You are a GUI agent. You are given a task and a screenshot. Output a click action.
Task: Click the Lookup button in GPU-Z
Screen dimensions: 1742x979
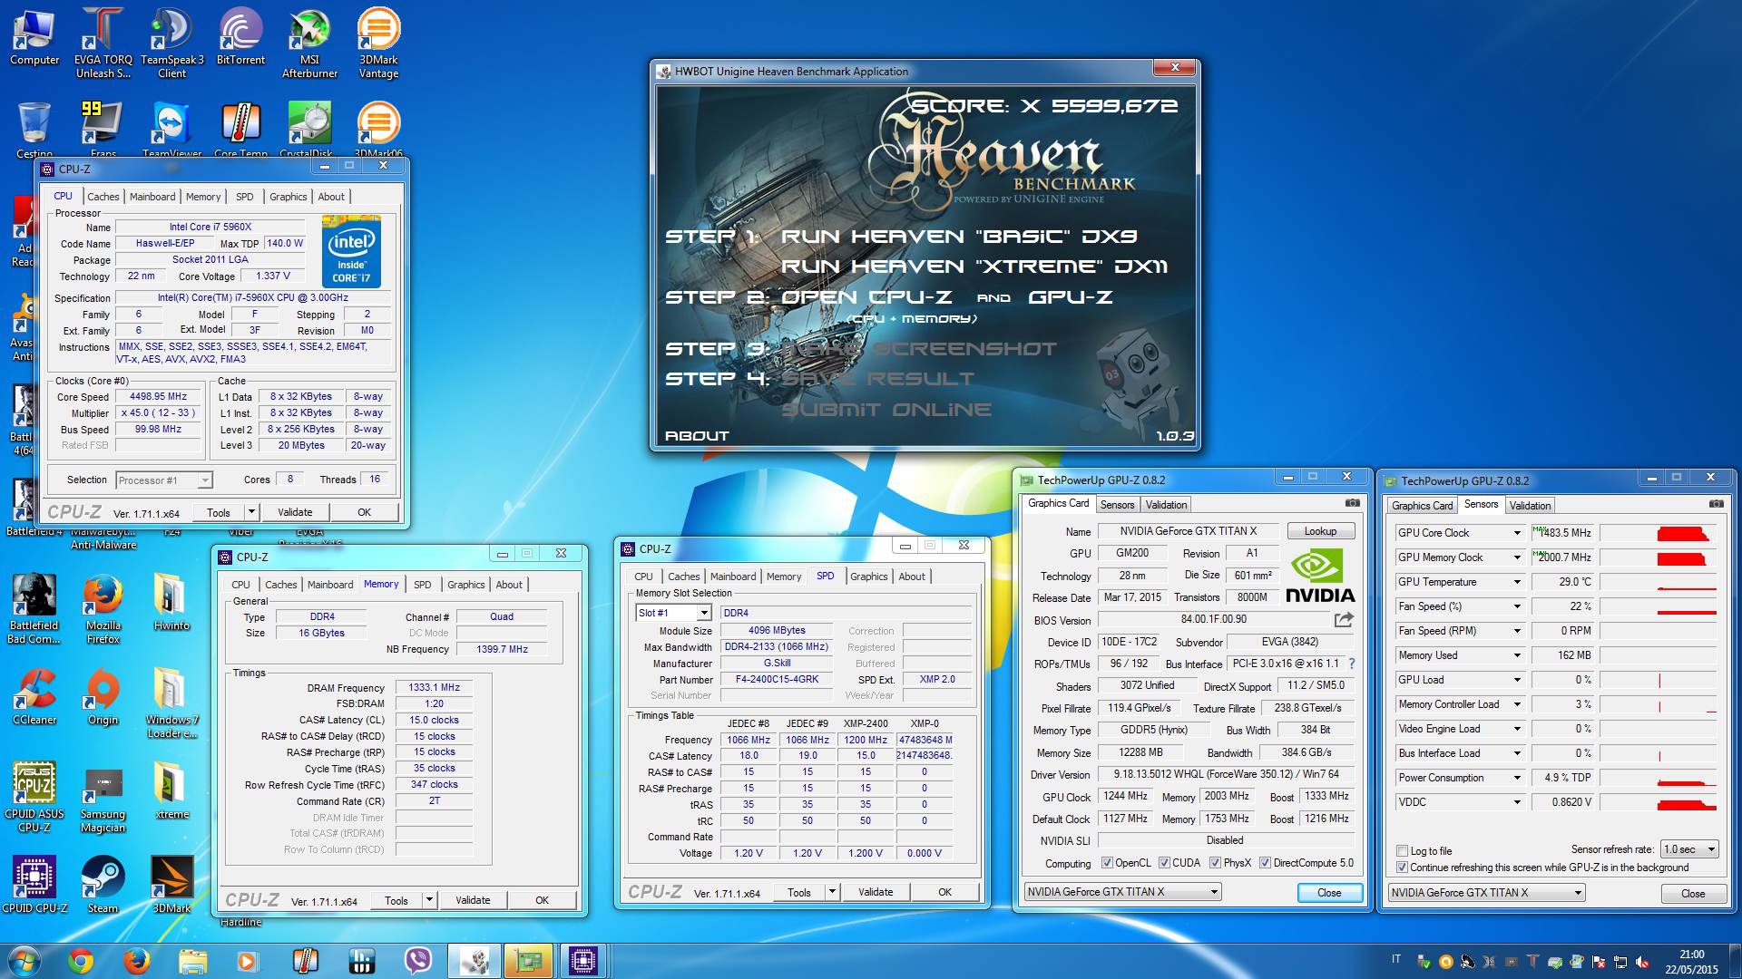click(x=1320, y=531)
